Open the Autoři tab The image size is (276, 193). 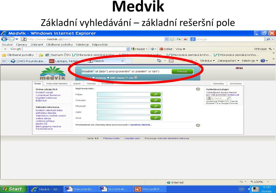pos(77,84)
